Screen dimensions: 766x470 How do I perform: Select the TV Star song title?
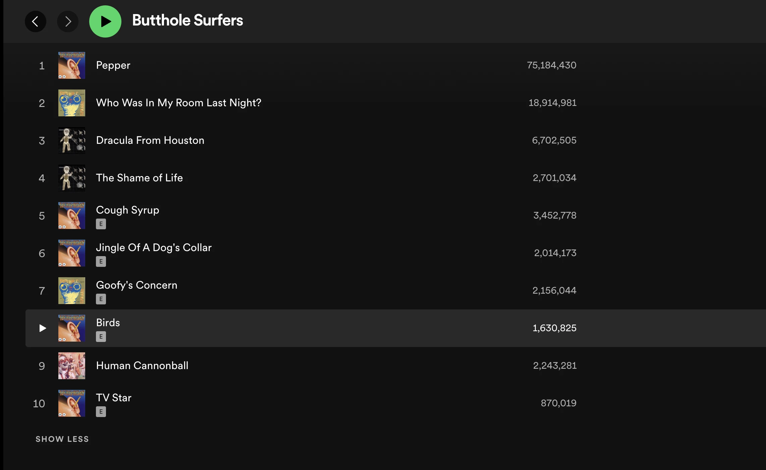coord(113,398)
